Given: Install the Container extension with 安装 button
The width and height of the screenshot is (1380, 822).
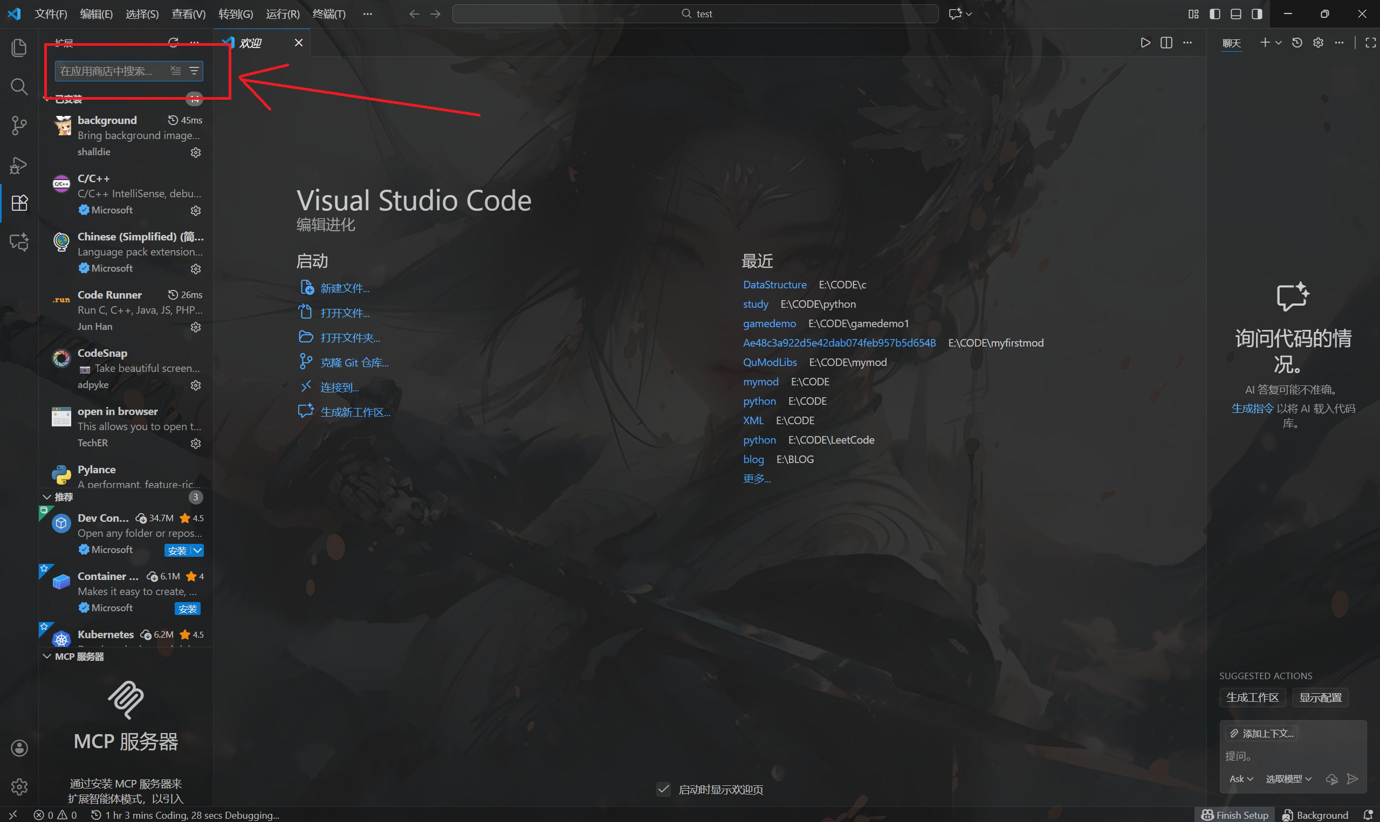Looking at the screenshot, I should pos(188,608).
